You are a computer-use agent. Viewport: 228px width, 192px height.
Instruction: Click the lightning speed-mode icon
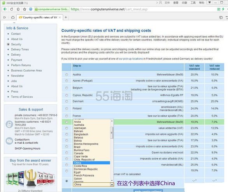point(223,9)
